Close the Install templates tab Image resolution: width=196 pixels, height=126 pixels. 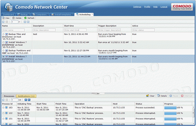(x=73, y=14)
